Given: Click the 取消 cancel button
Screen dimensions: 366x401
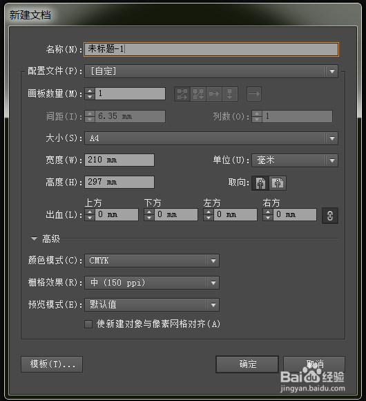Looking at the screenshot, I should click(x=314, y=364).
